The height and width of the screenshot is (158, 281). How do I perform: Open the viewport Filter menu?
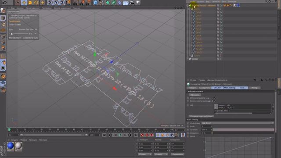click(62, 8)
